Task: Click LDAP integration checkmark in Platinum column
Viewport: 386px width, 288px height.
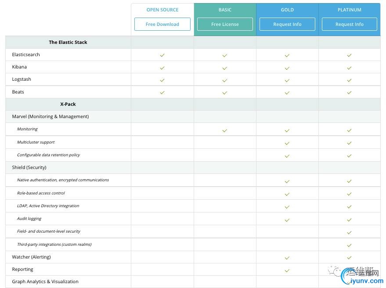Action: [349, 207]
